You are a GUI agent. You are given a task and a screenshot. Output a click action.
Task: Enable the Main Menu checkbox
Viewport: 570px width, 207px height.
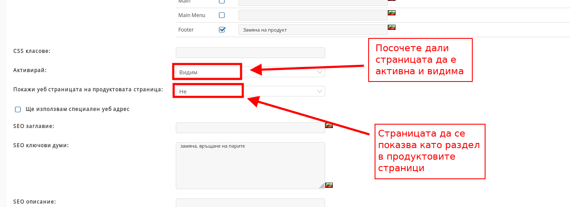[222, 15]
